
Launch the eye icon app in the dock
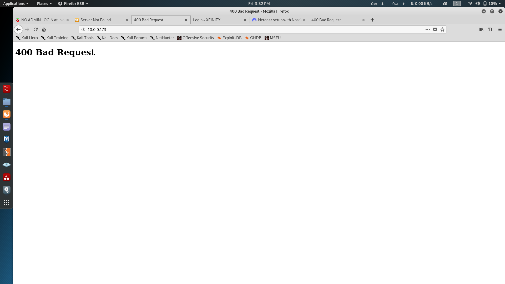(x=7, y=165)
